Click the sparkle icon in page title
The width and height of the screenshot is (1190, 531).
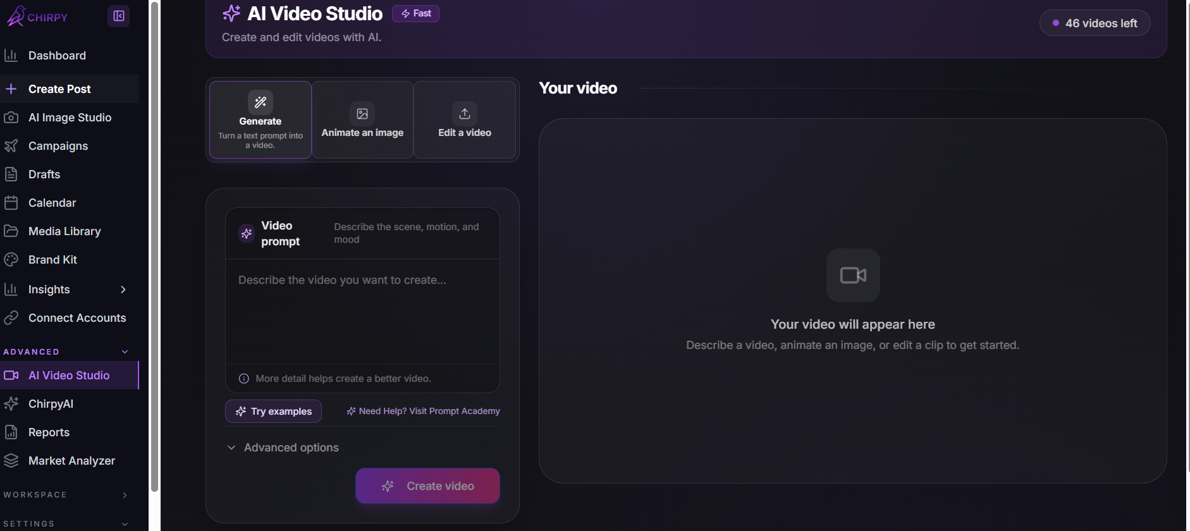pyautogui.click(x=231, y=13)
